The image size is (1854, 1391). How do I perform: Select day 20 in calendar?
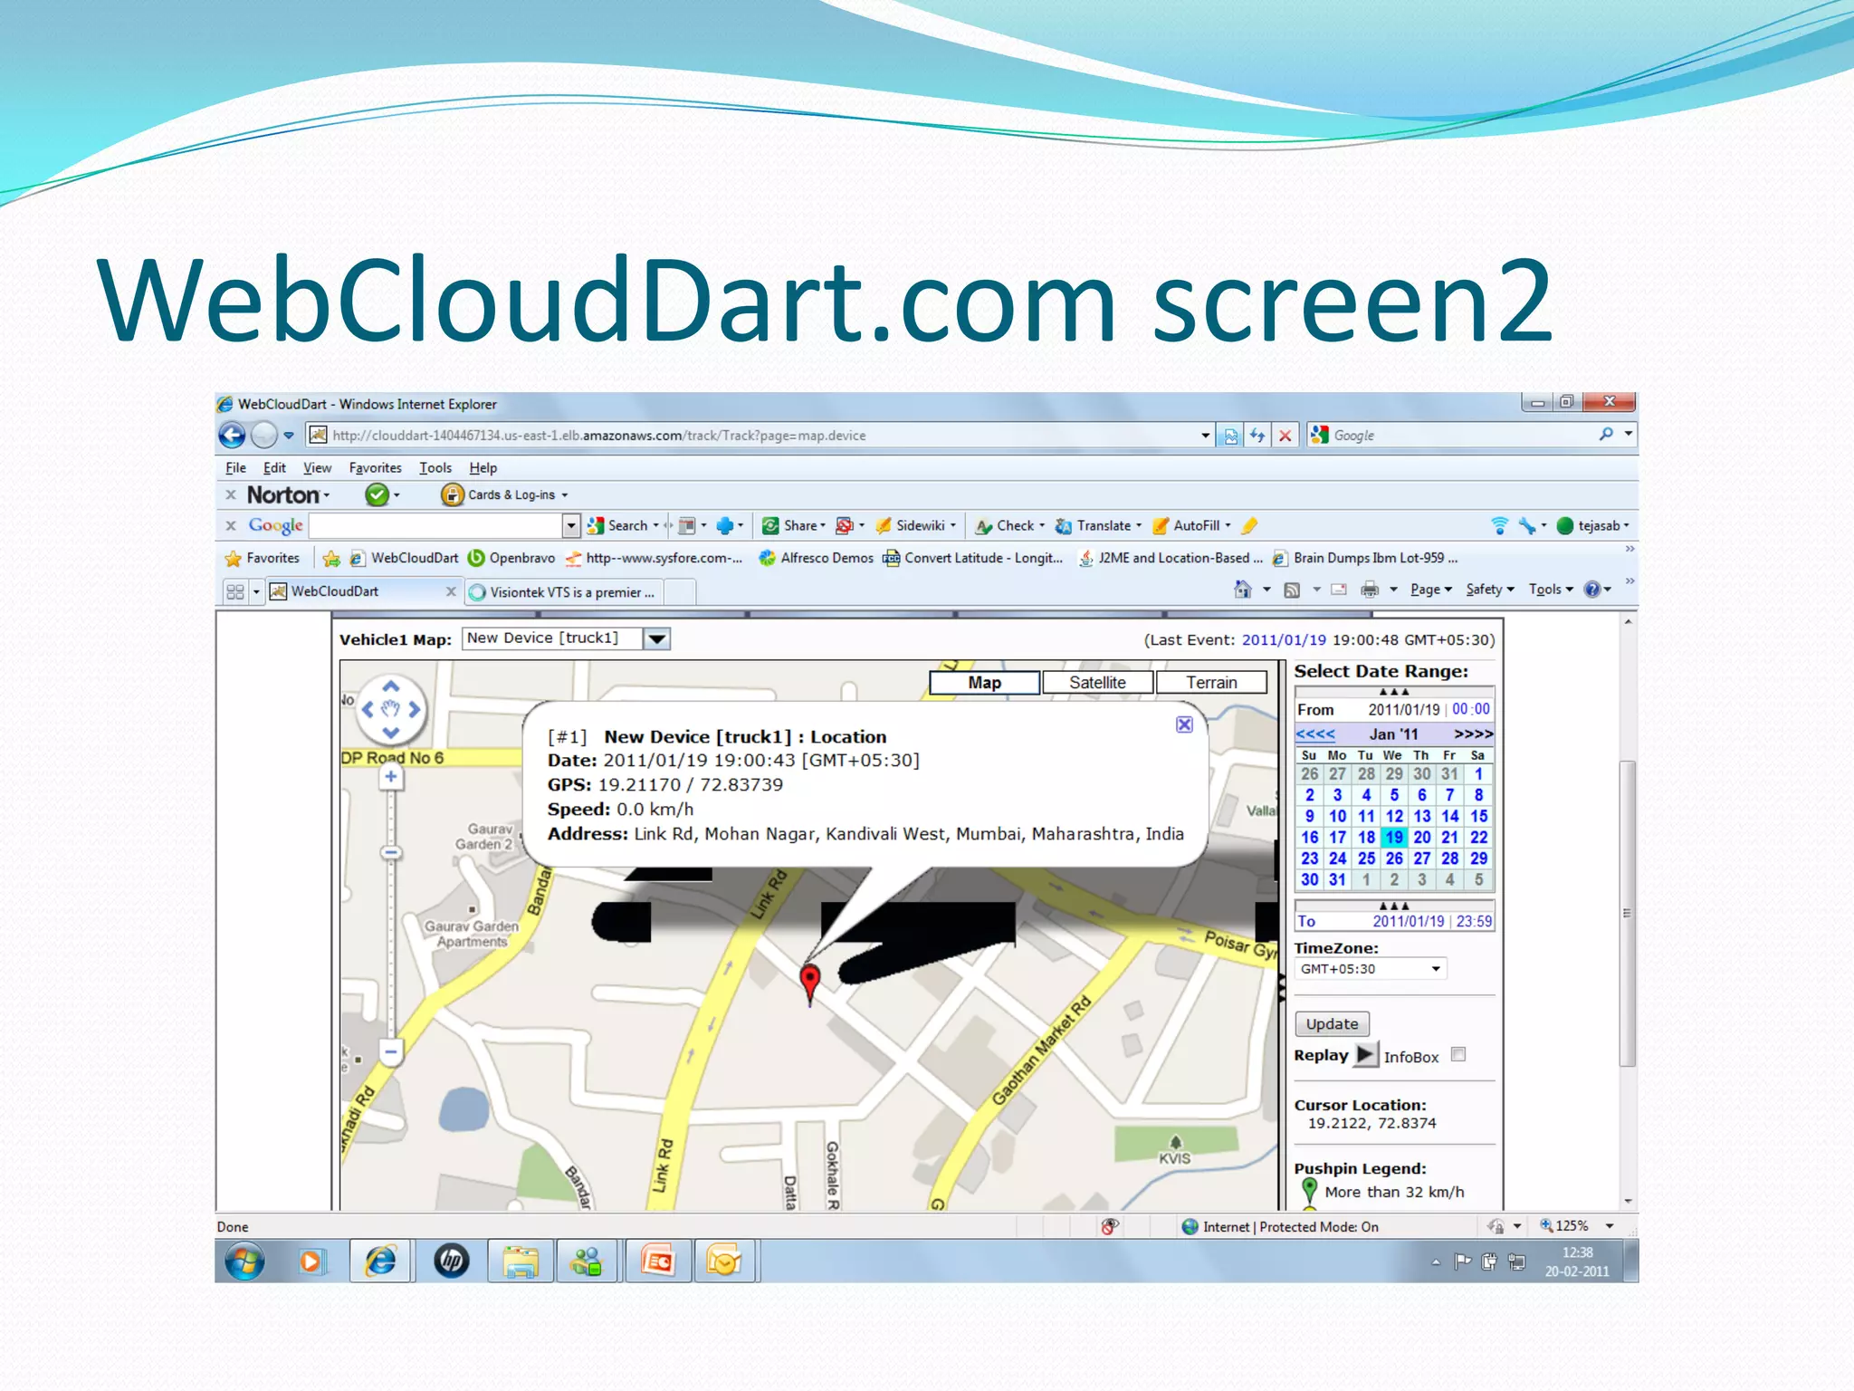coord(1422,838)
